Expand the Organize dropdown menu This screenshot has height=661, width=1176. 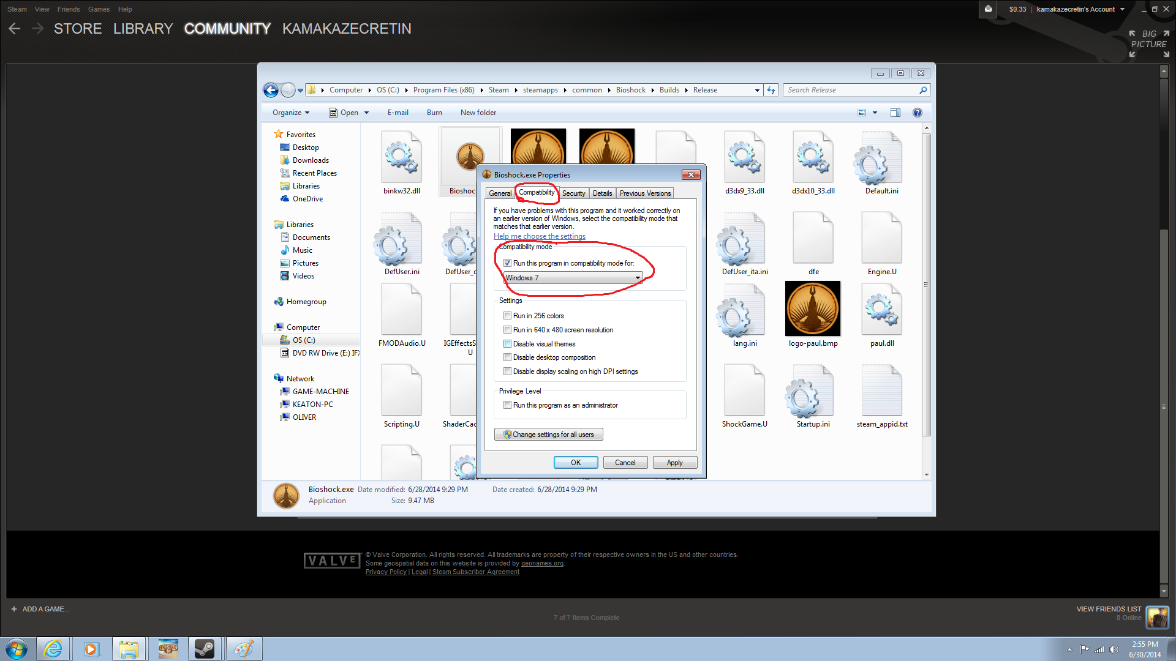(x=291, y=113)
